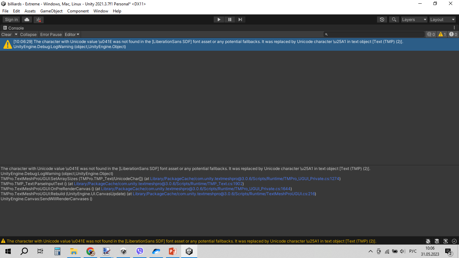Open the TMPro_UGUI_Private.cs:1644 link
459x258 pixels.
pos(196,189)
